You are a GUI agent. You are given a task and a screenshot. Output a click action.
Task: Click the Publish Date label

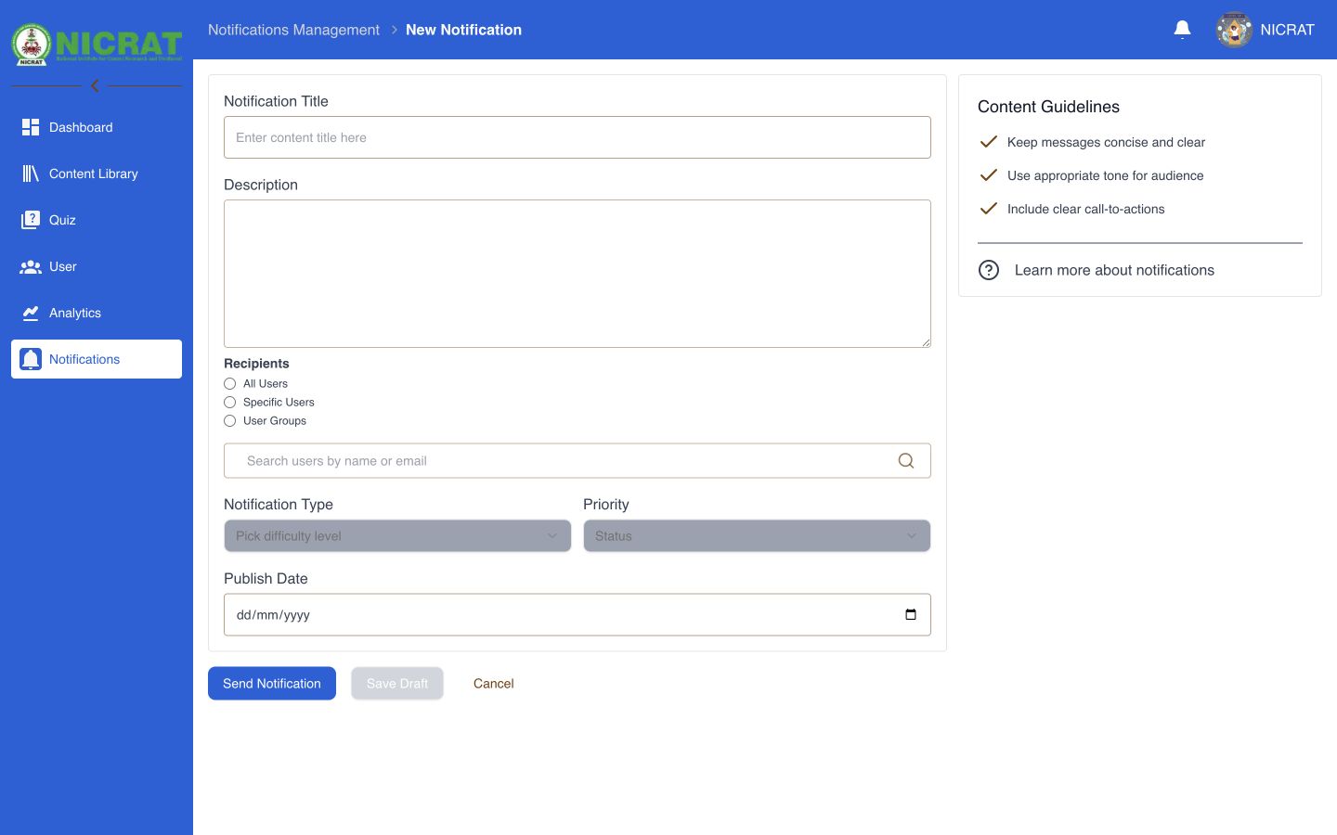[266, 578]
